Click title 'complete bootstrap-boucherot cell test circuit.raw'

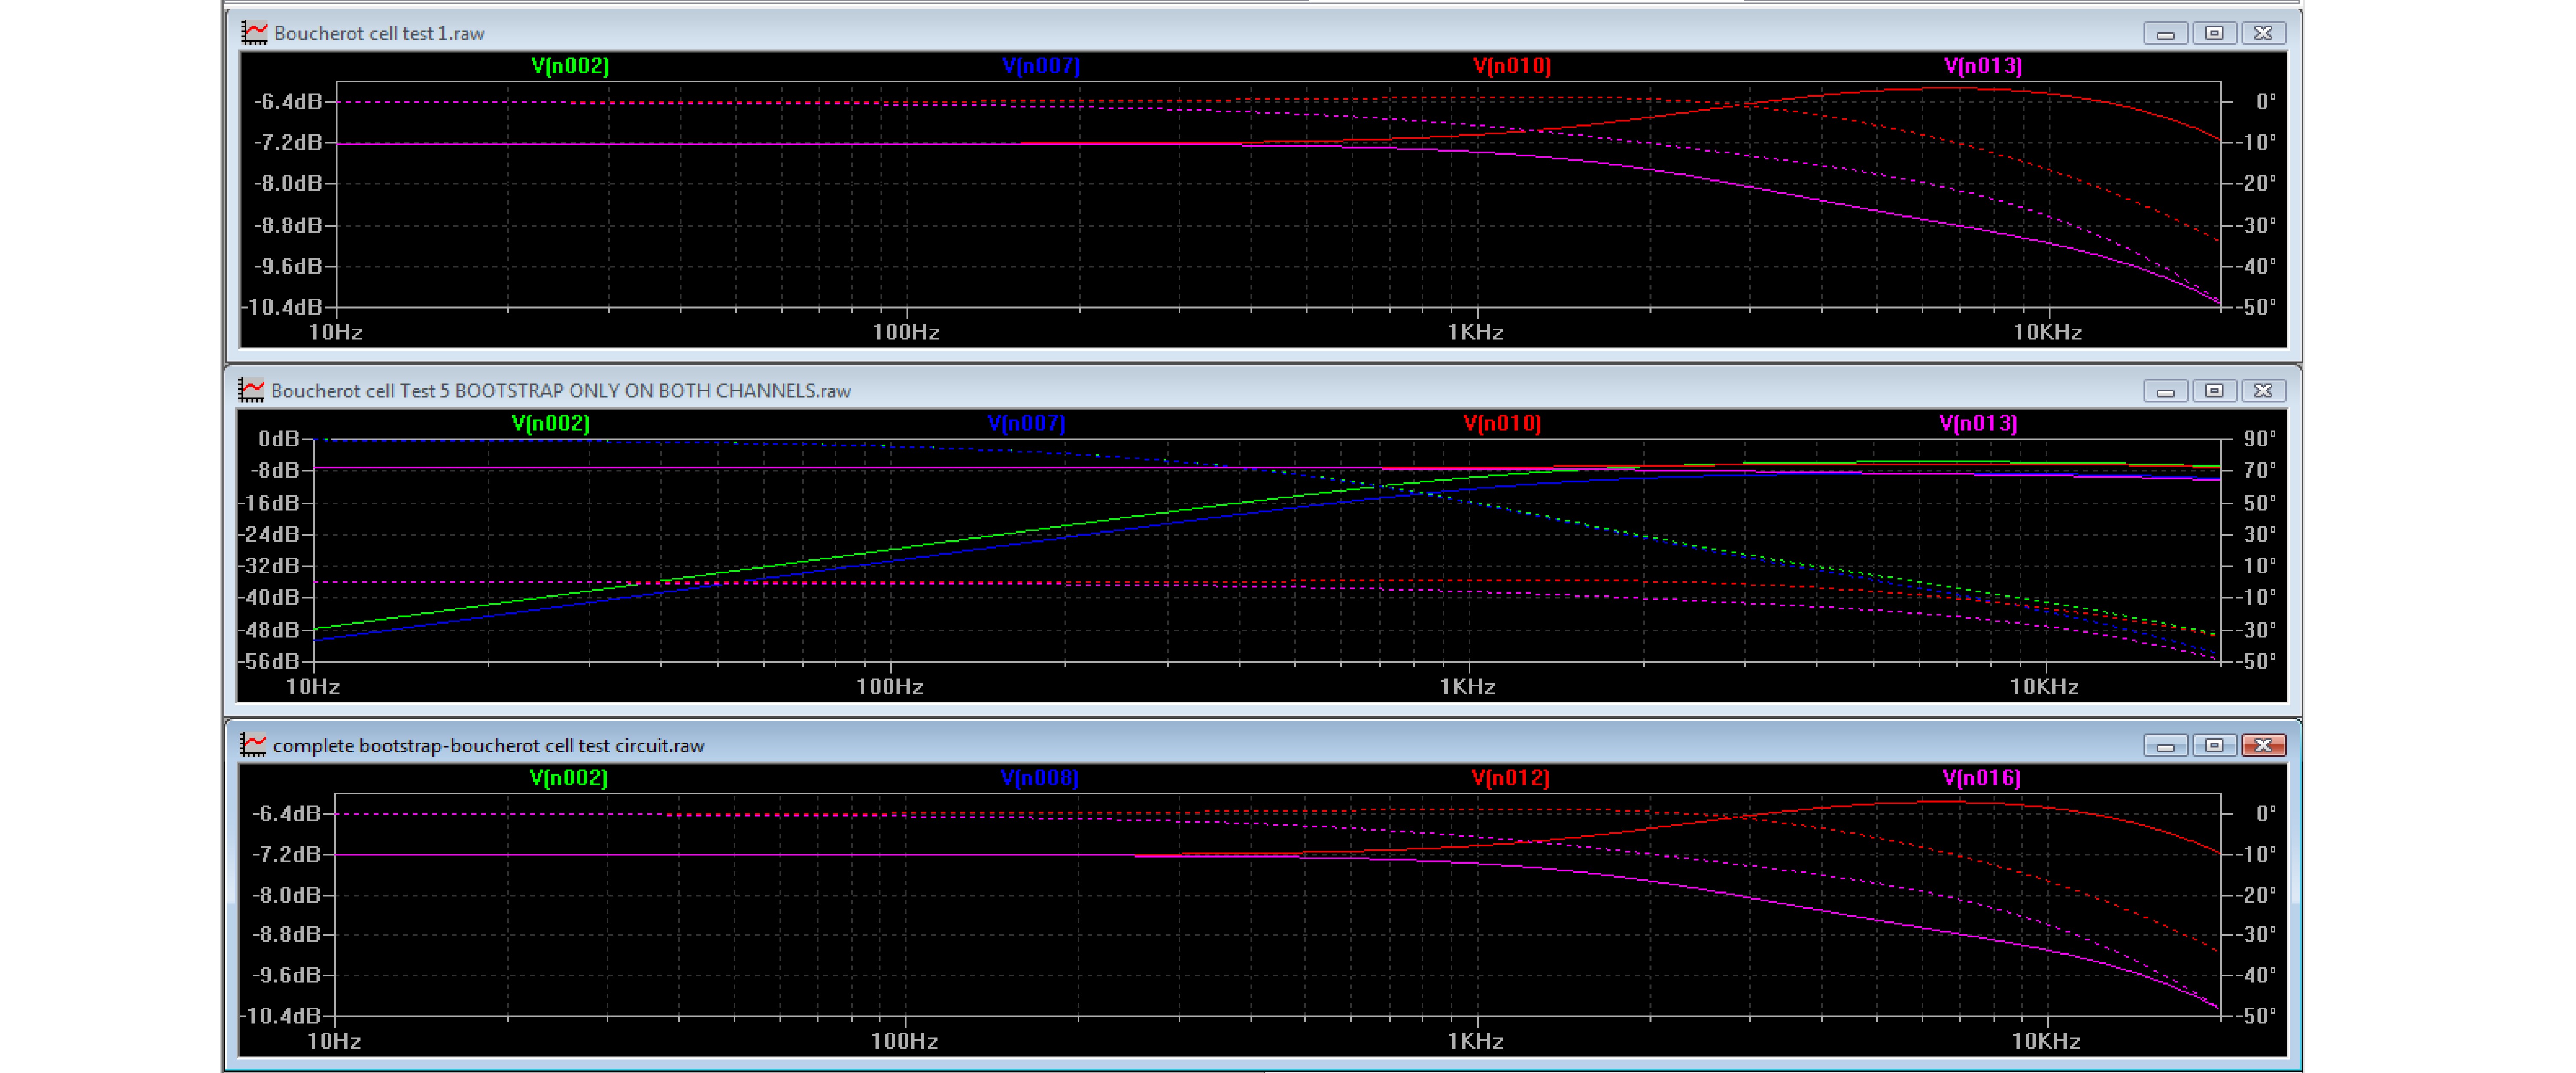coord(489,746)
